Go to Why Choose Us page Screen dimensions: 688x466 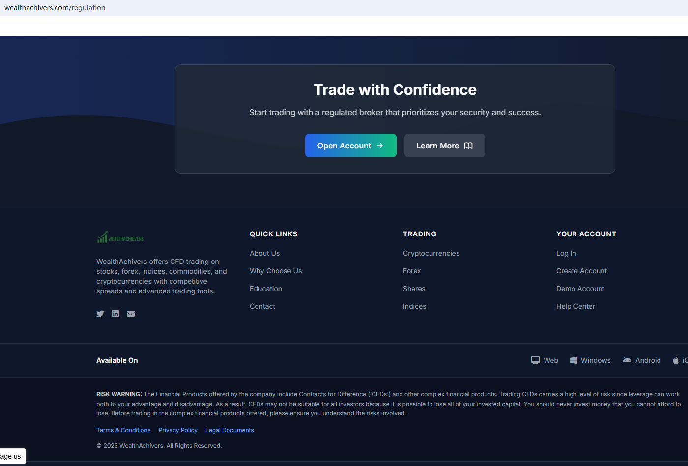[x=276, y=271]
